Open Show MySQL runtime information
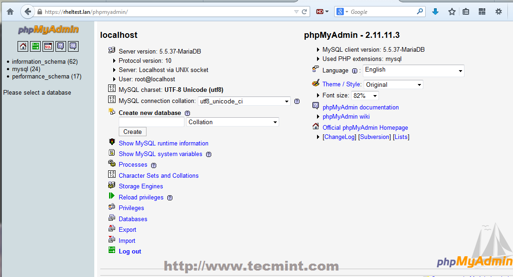This screenshot has width=513, height=277. (x=164, y=143)
